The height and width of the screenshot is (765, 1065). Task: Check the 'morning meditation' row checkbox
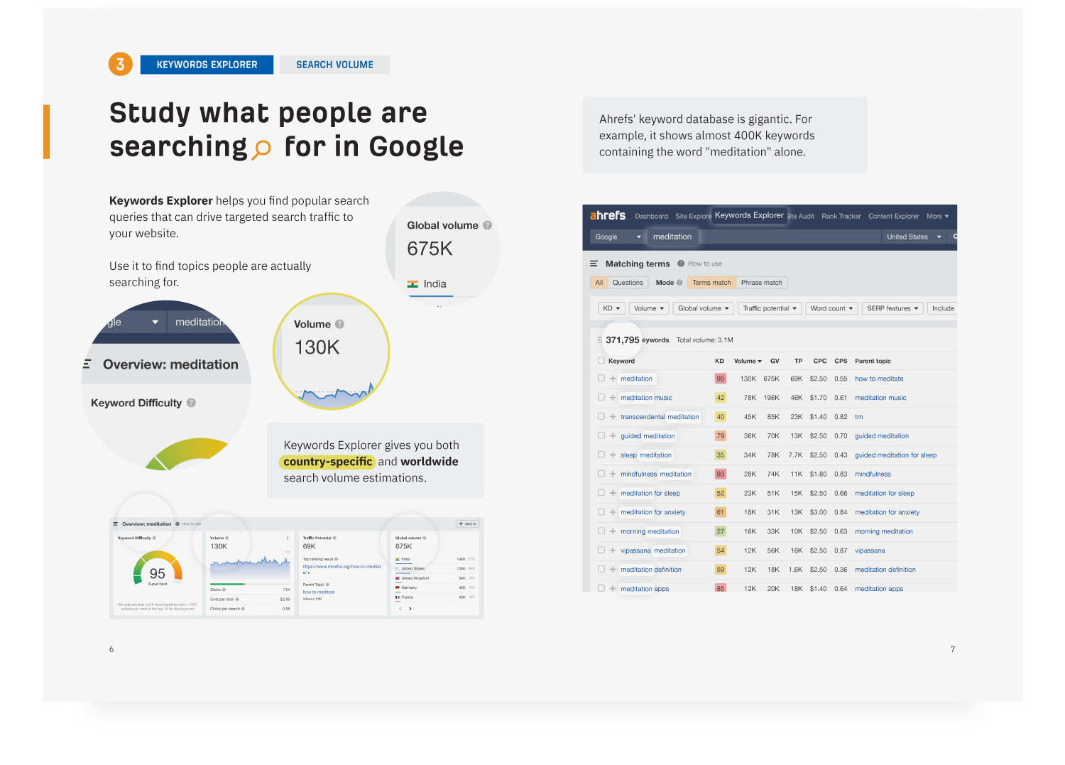pyautogui.click(x=601, y=531)
